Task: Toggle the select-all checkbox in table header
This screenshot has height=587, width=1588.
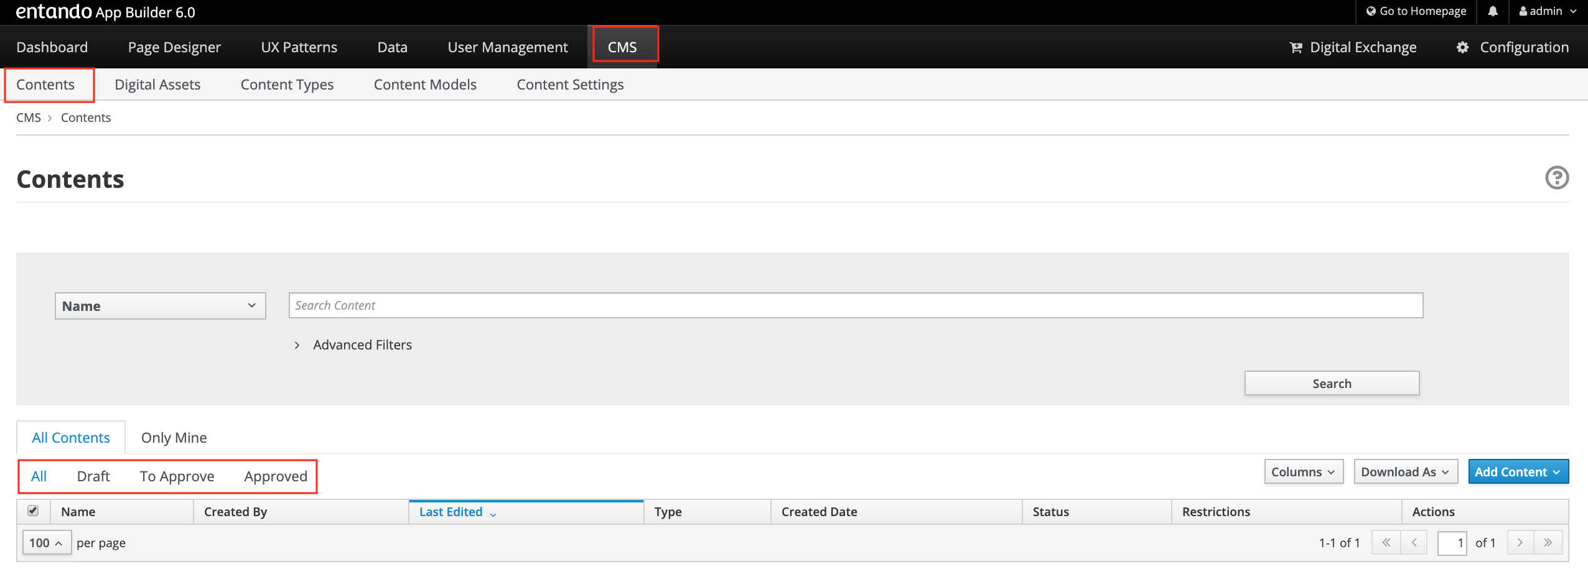Action: coord(33,511)
